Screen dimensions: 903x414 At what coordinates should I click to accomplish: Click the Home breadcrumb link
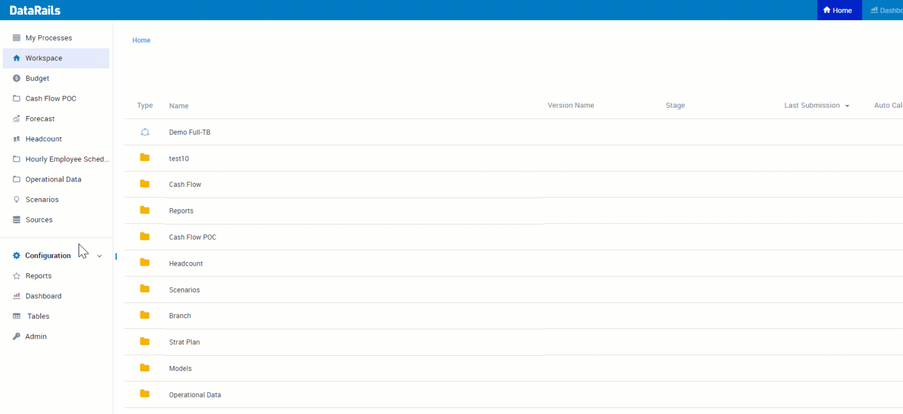[x=141, y=40]
